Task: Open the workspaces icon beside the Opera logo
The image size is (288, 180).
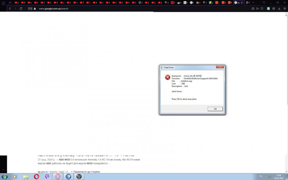Action: click(x=10, y=3)
